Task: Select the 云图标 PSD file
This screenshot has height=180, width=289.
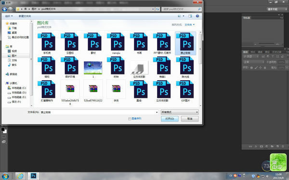Action: coord(70,43)
